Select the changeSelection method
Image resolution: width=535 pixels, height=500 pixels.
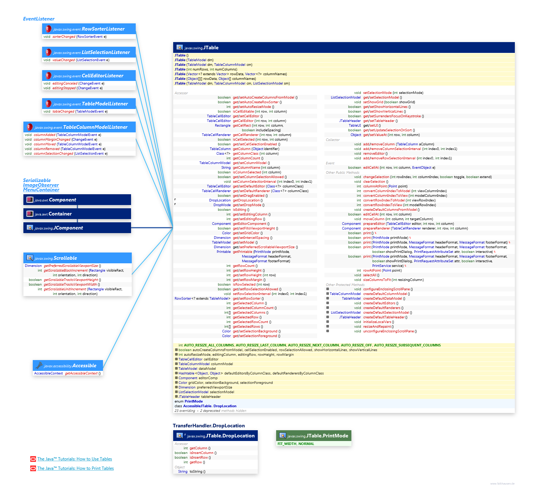[x=376, y=177]
